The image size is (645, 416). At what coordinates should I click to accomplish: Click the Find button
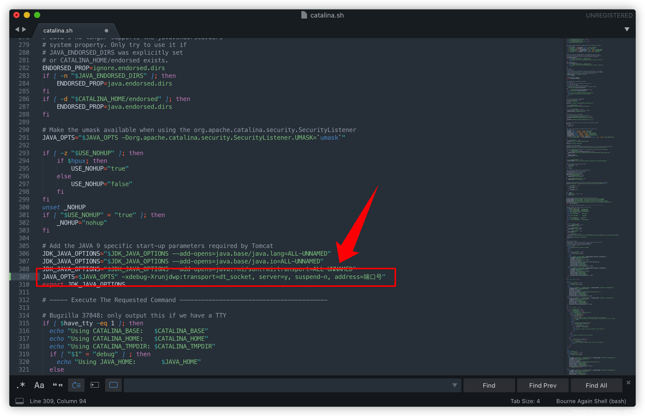489,386
